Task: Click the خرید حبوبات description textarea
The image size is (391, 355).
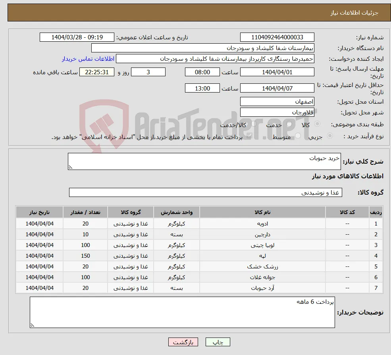Action: pyautogui.click(x=204, y=161)
